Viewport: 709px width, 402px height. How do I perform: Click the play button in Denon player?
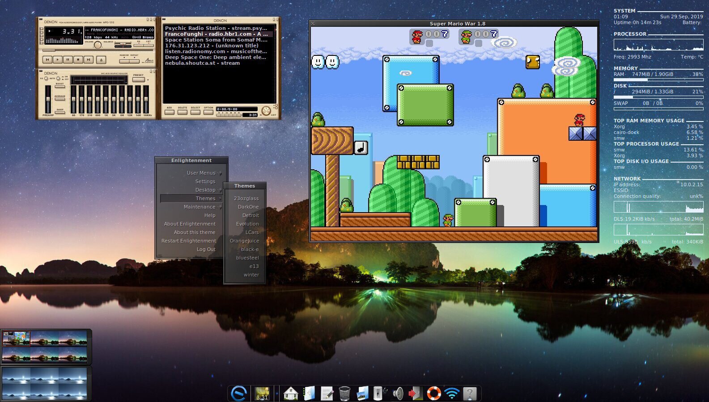point(58,59)
